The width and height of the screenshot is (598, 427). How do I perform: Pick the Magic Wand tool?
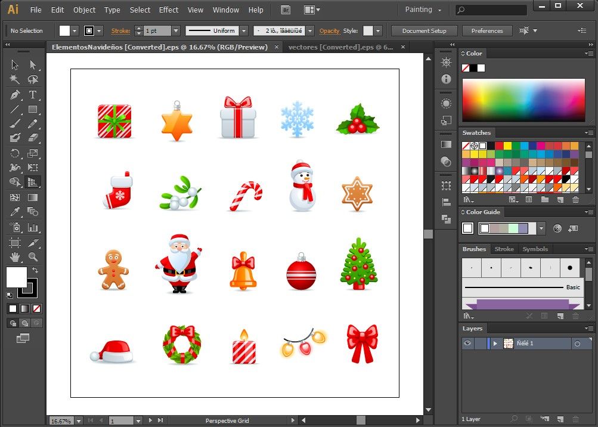[15, 79]
